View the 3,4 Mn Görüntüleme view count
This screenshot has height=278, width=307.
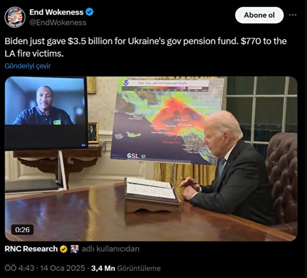click(x=126, y=268)
